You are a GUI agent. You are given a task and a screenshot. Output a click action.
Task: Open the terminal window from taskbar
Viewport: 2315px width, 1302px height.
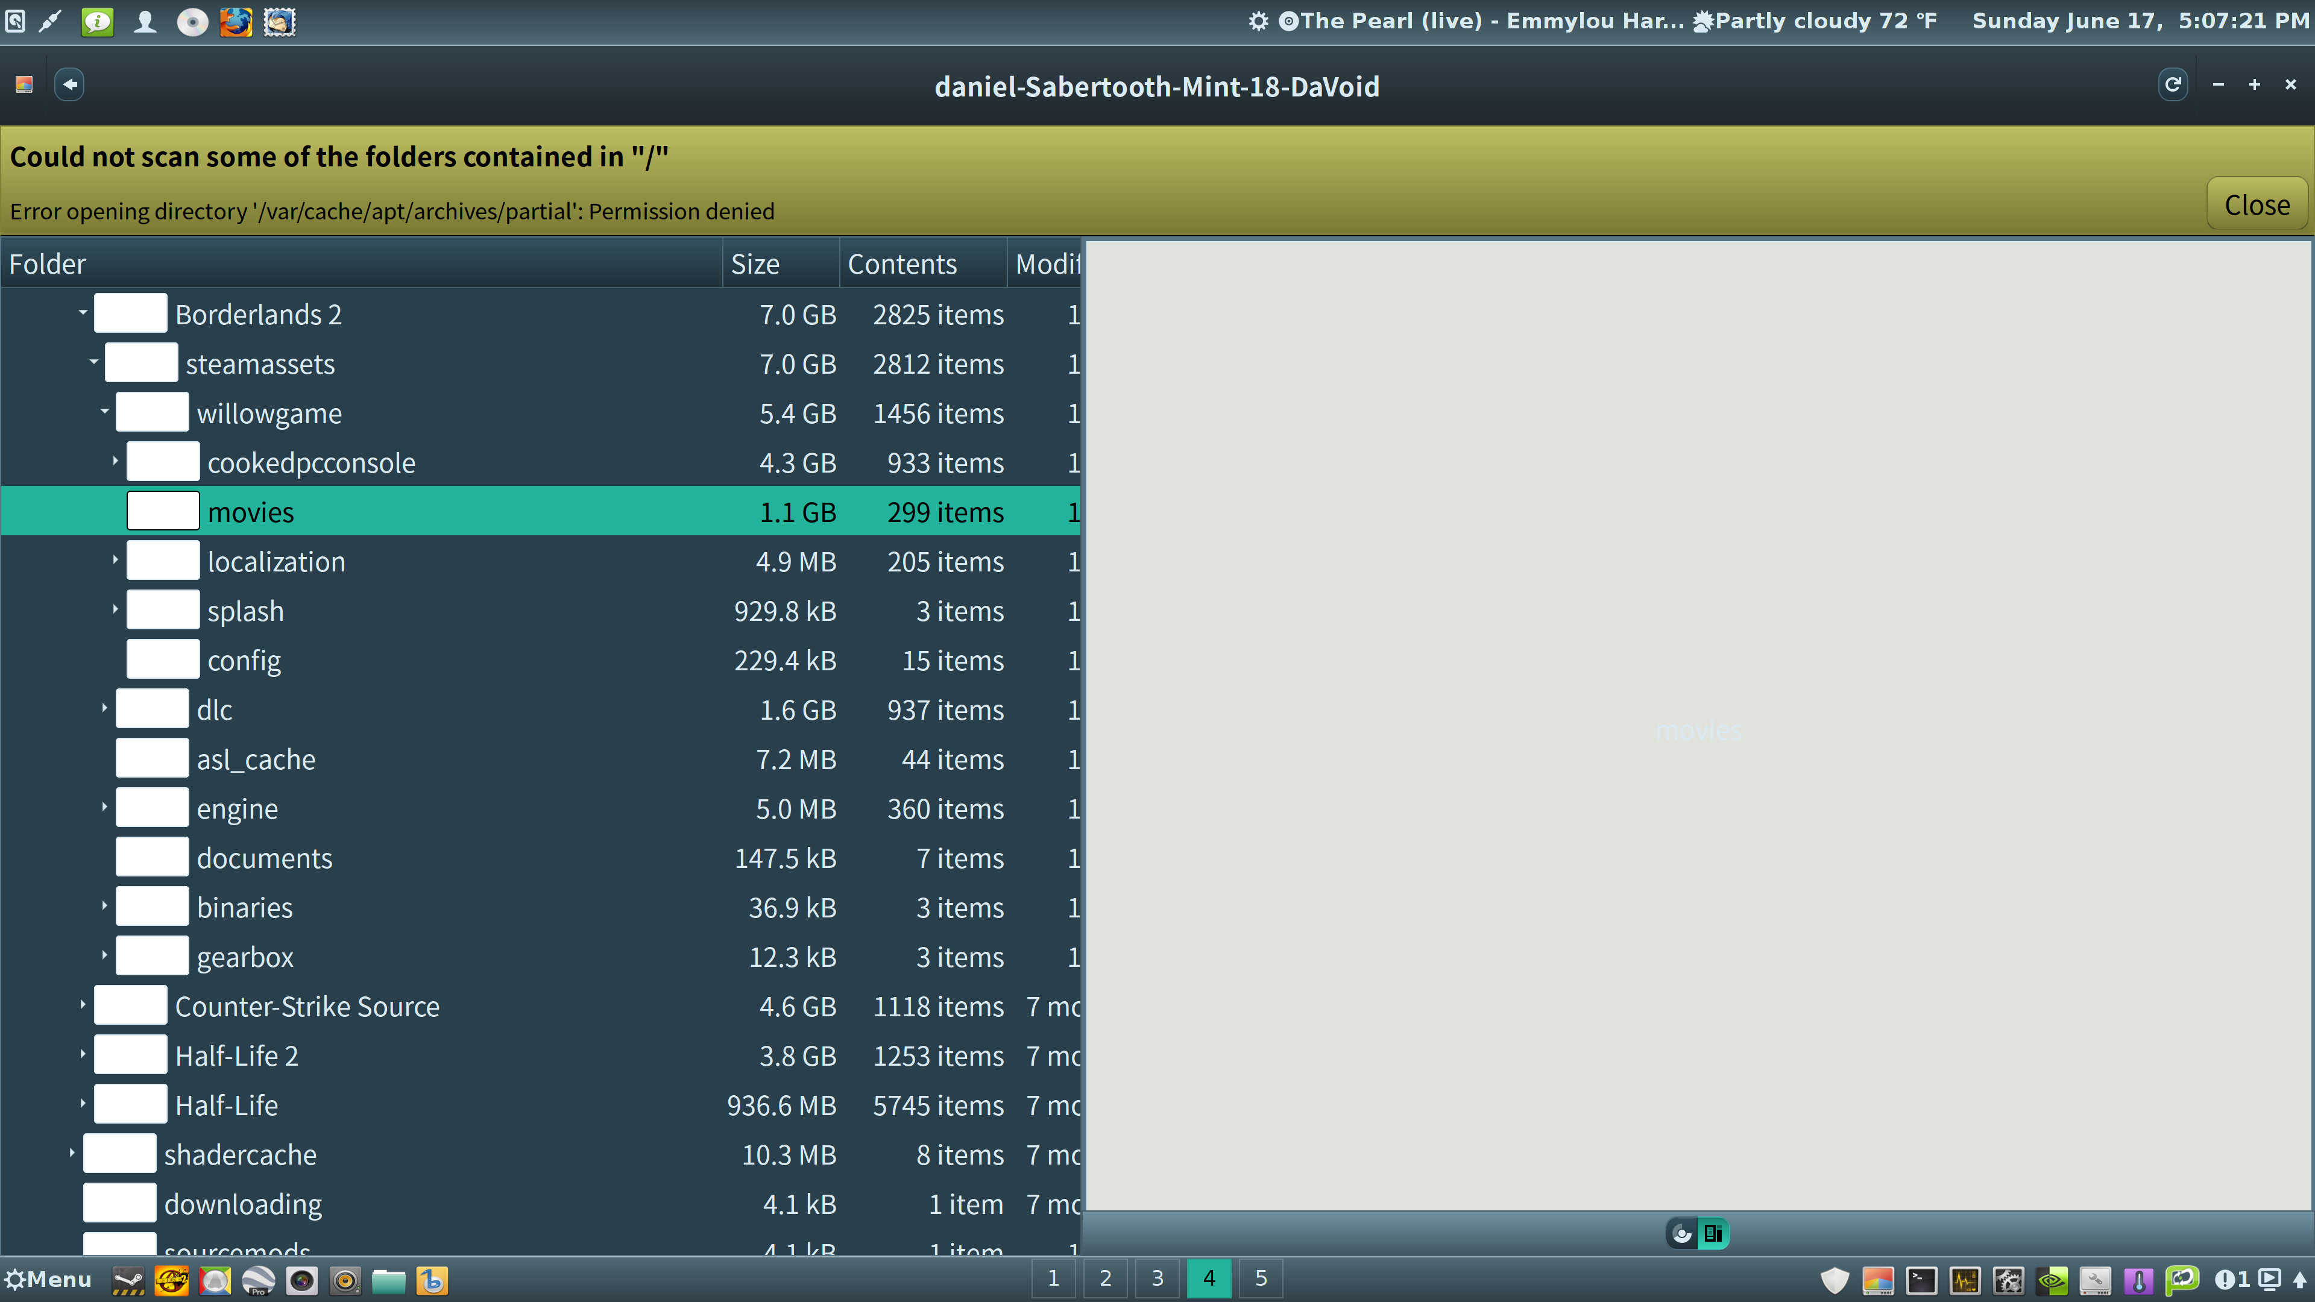click(1921, 1280)
